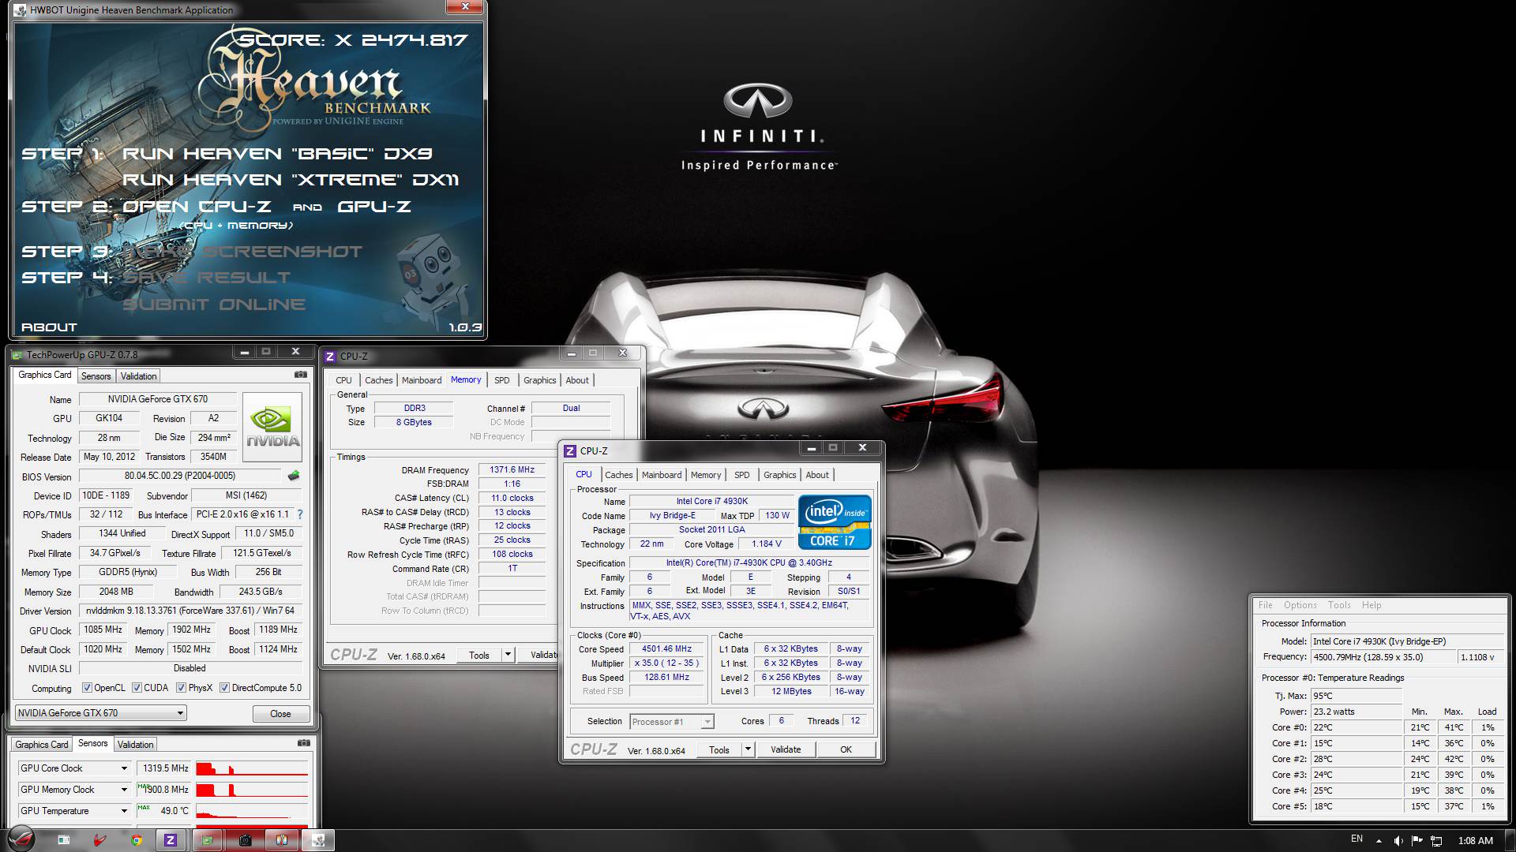Click the taskbar icon right of the camera
Screen dimensions: 1516x852
[x=281, y=840]
